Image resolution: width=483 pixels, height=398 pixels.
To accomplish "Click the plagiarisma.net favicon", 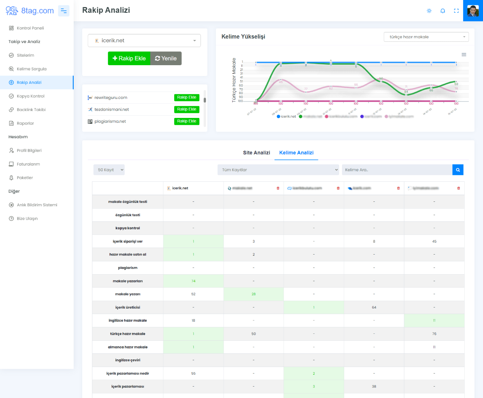I will 90,122.
